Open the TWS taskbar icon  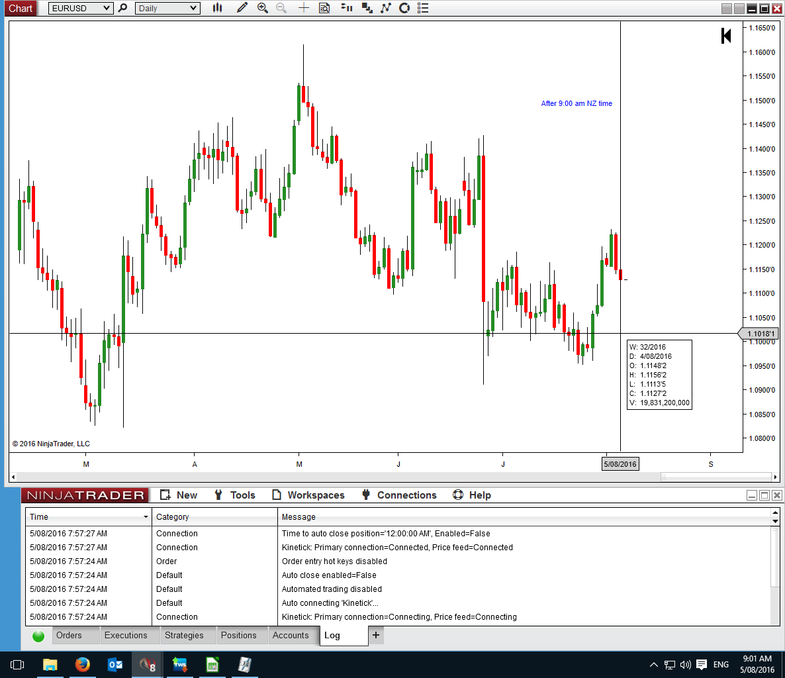pos(179,665)
